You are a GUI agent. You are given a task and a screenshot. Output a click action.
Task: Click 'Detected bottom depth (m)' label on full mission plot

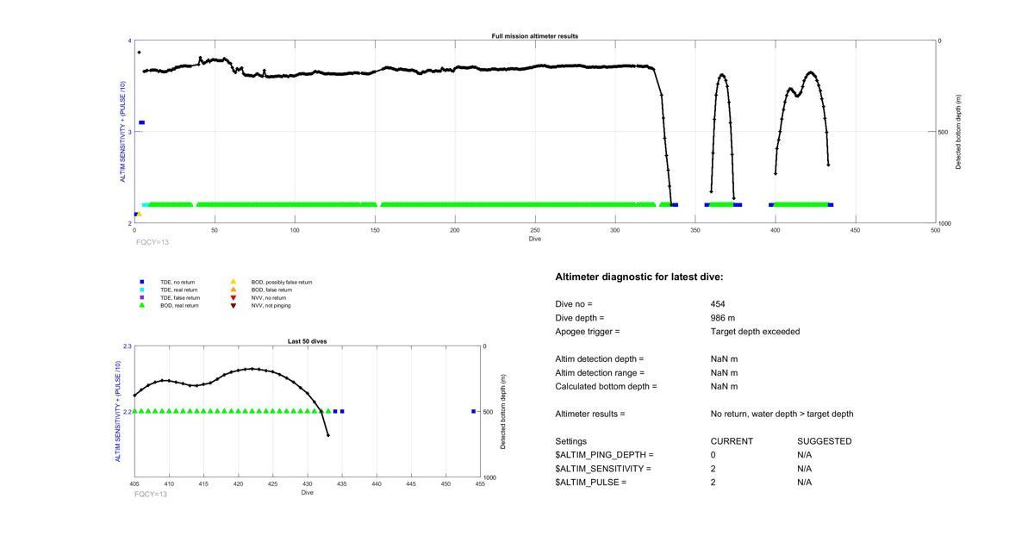[958, 132]
